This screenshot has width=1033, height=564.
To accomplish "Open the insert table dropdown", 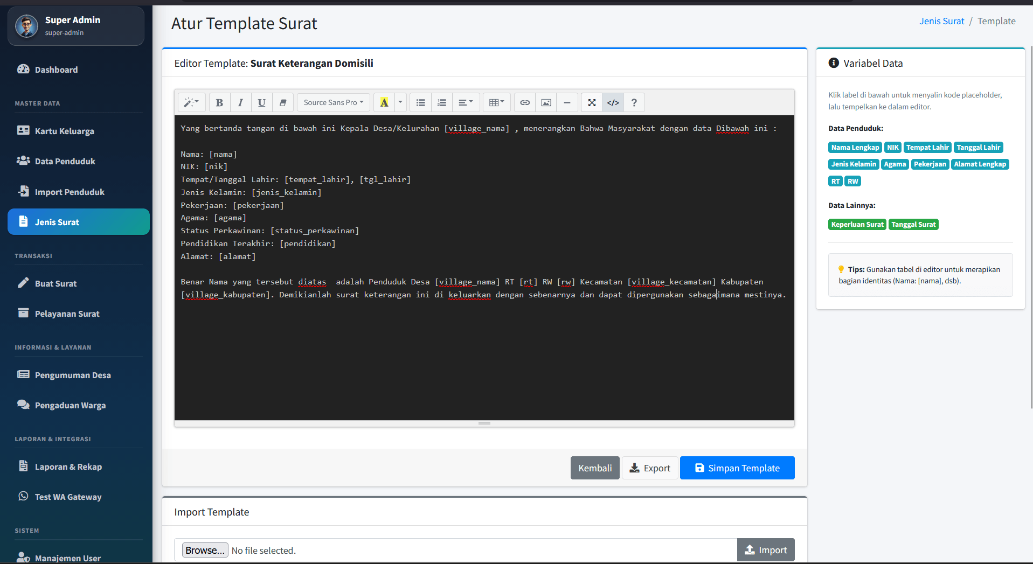I will tap(496, 102).
